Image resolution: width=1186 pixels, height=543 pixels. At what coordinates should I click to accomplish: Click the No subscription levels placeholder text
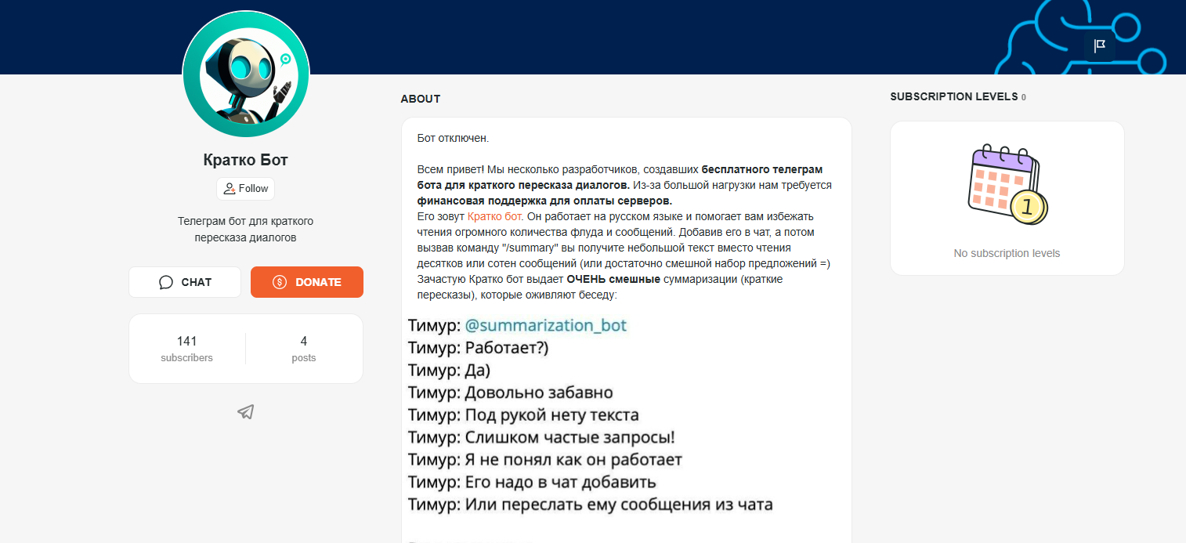[1007, 253]
